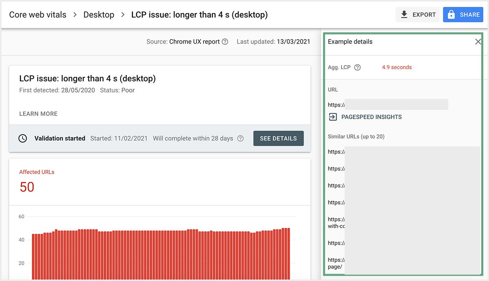Click the current LCP issue breadcrumb title
489x281 pixels.
coord(199,15)
